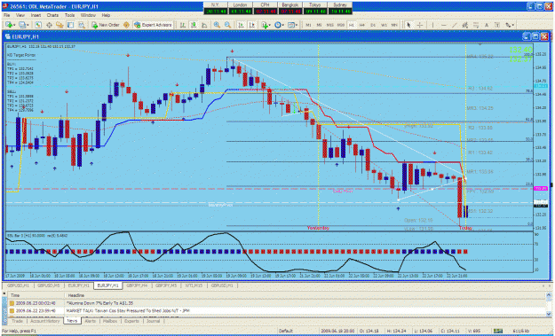Switch chart to line chart type
The width and height of the screenshot is (555, 336).
pyautogui.click(x=204, y=25)
